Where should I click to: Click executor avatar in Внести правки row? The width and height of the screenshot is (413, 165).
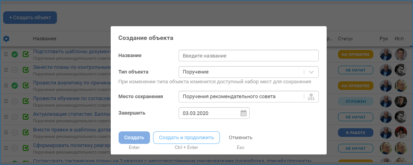[401, 133]
